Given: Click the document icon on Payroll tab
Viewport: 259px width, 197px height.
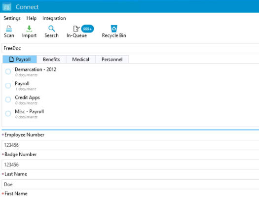Looking at the screenshot, I should coord(11,60).
